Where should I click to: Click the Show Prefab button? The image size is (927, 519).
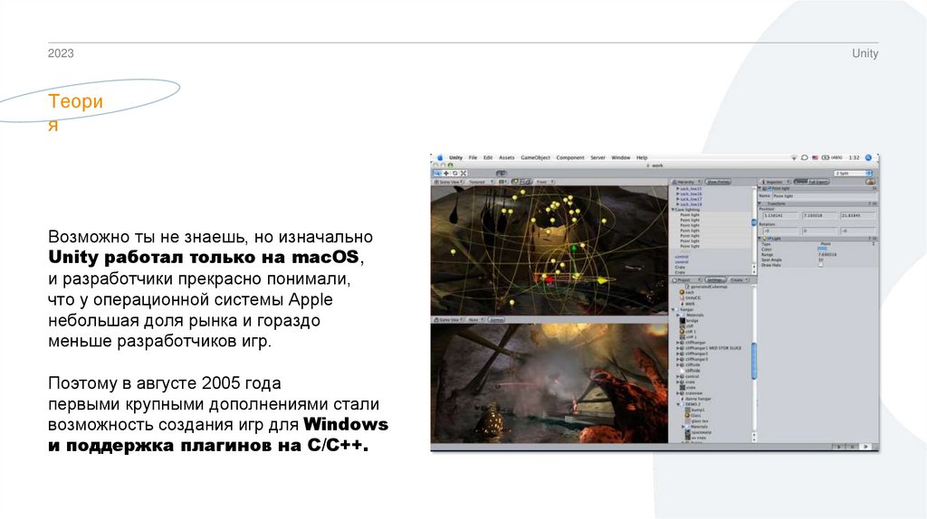pos(718,182)
